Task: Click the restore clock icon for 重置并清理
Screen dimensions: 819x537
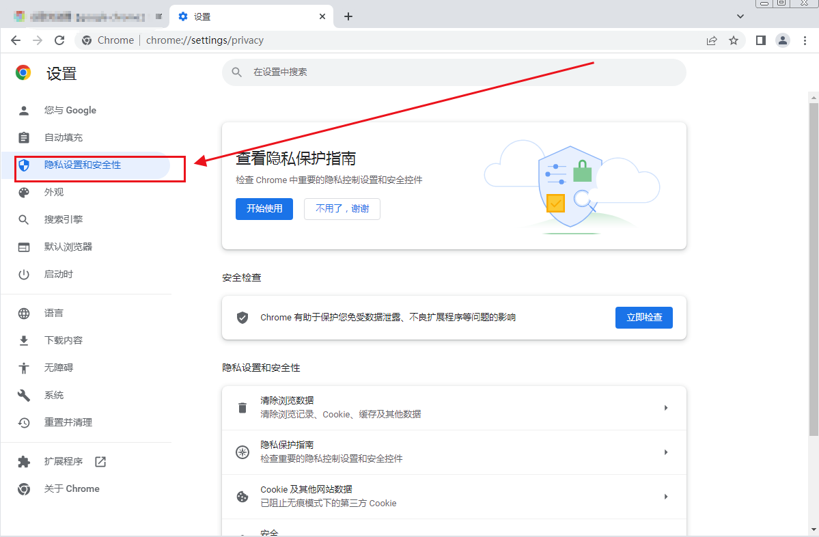Action: [24, 422]
